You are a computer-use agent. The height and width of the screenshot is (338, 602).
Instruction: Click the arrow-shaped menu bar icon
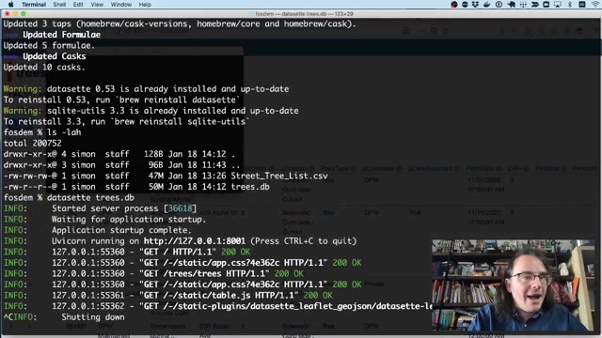pyautogui.click(x=535, y=5)
